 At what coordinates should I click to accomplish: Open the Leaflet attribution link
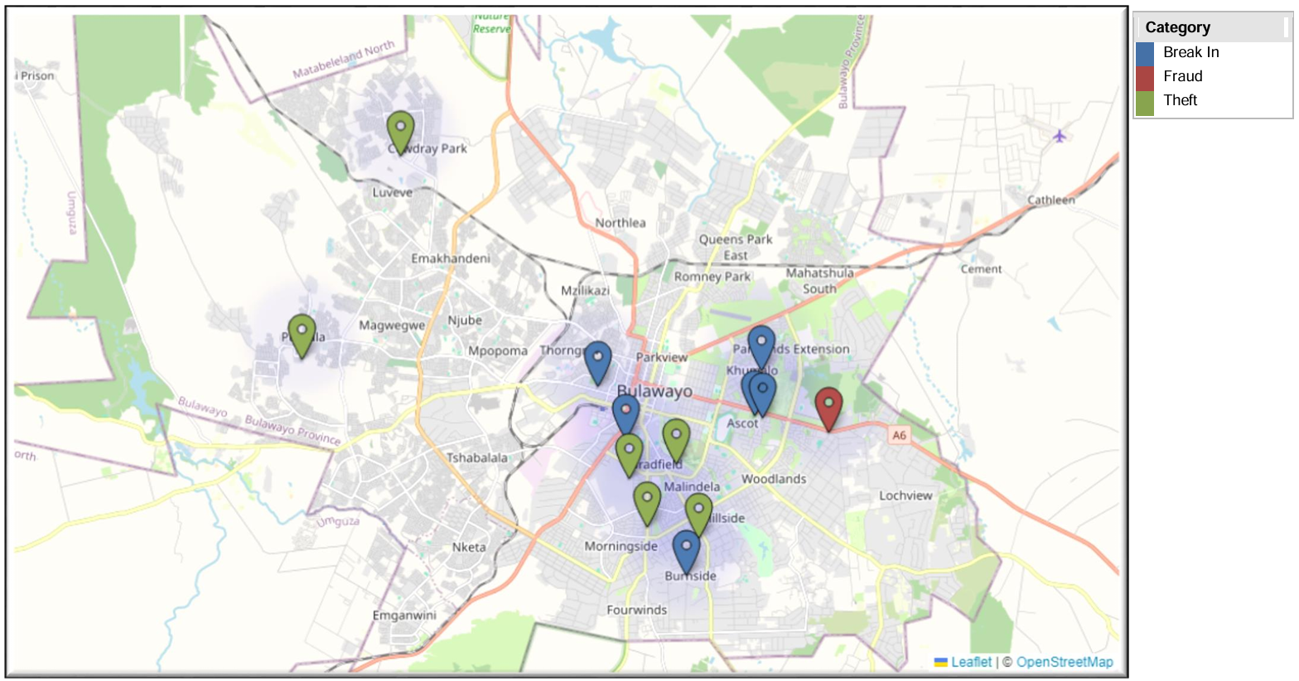tap(970, 662)
